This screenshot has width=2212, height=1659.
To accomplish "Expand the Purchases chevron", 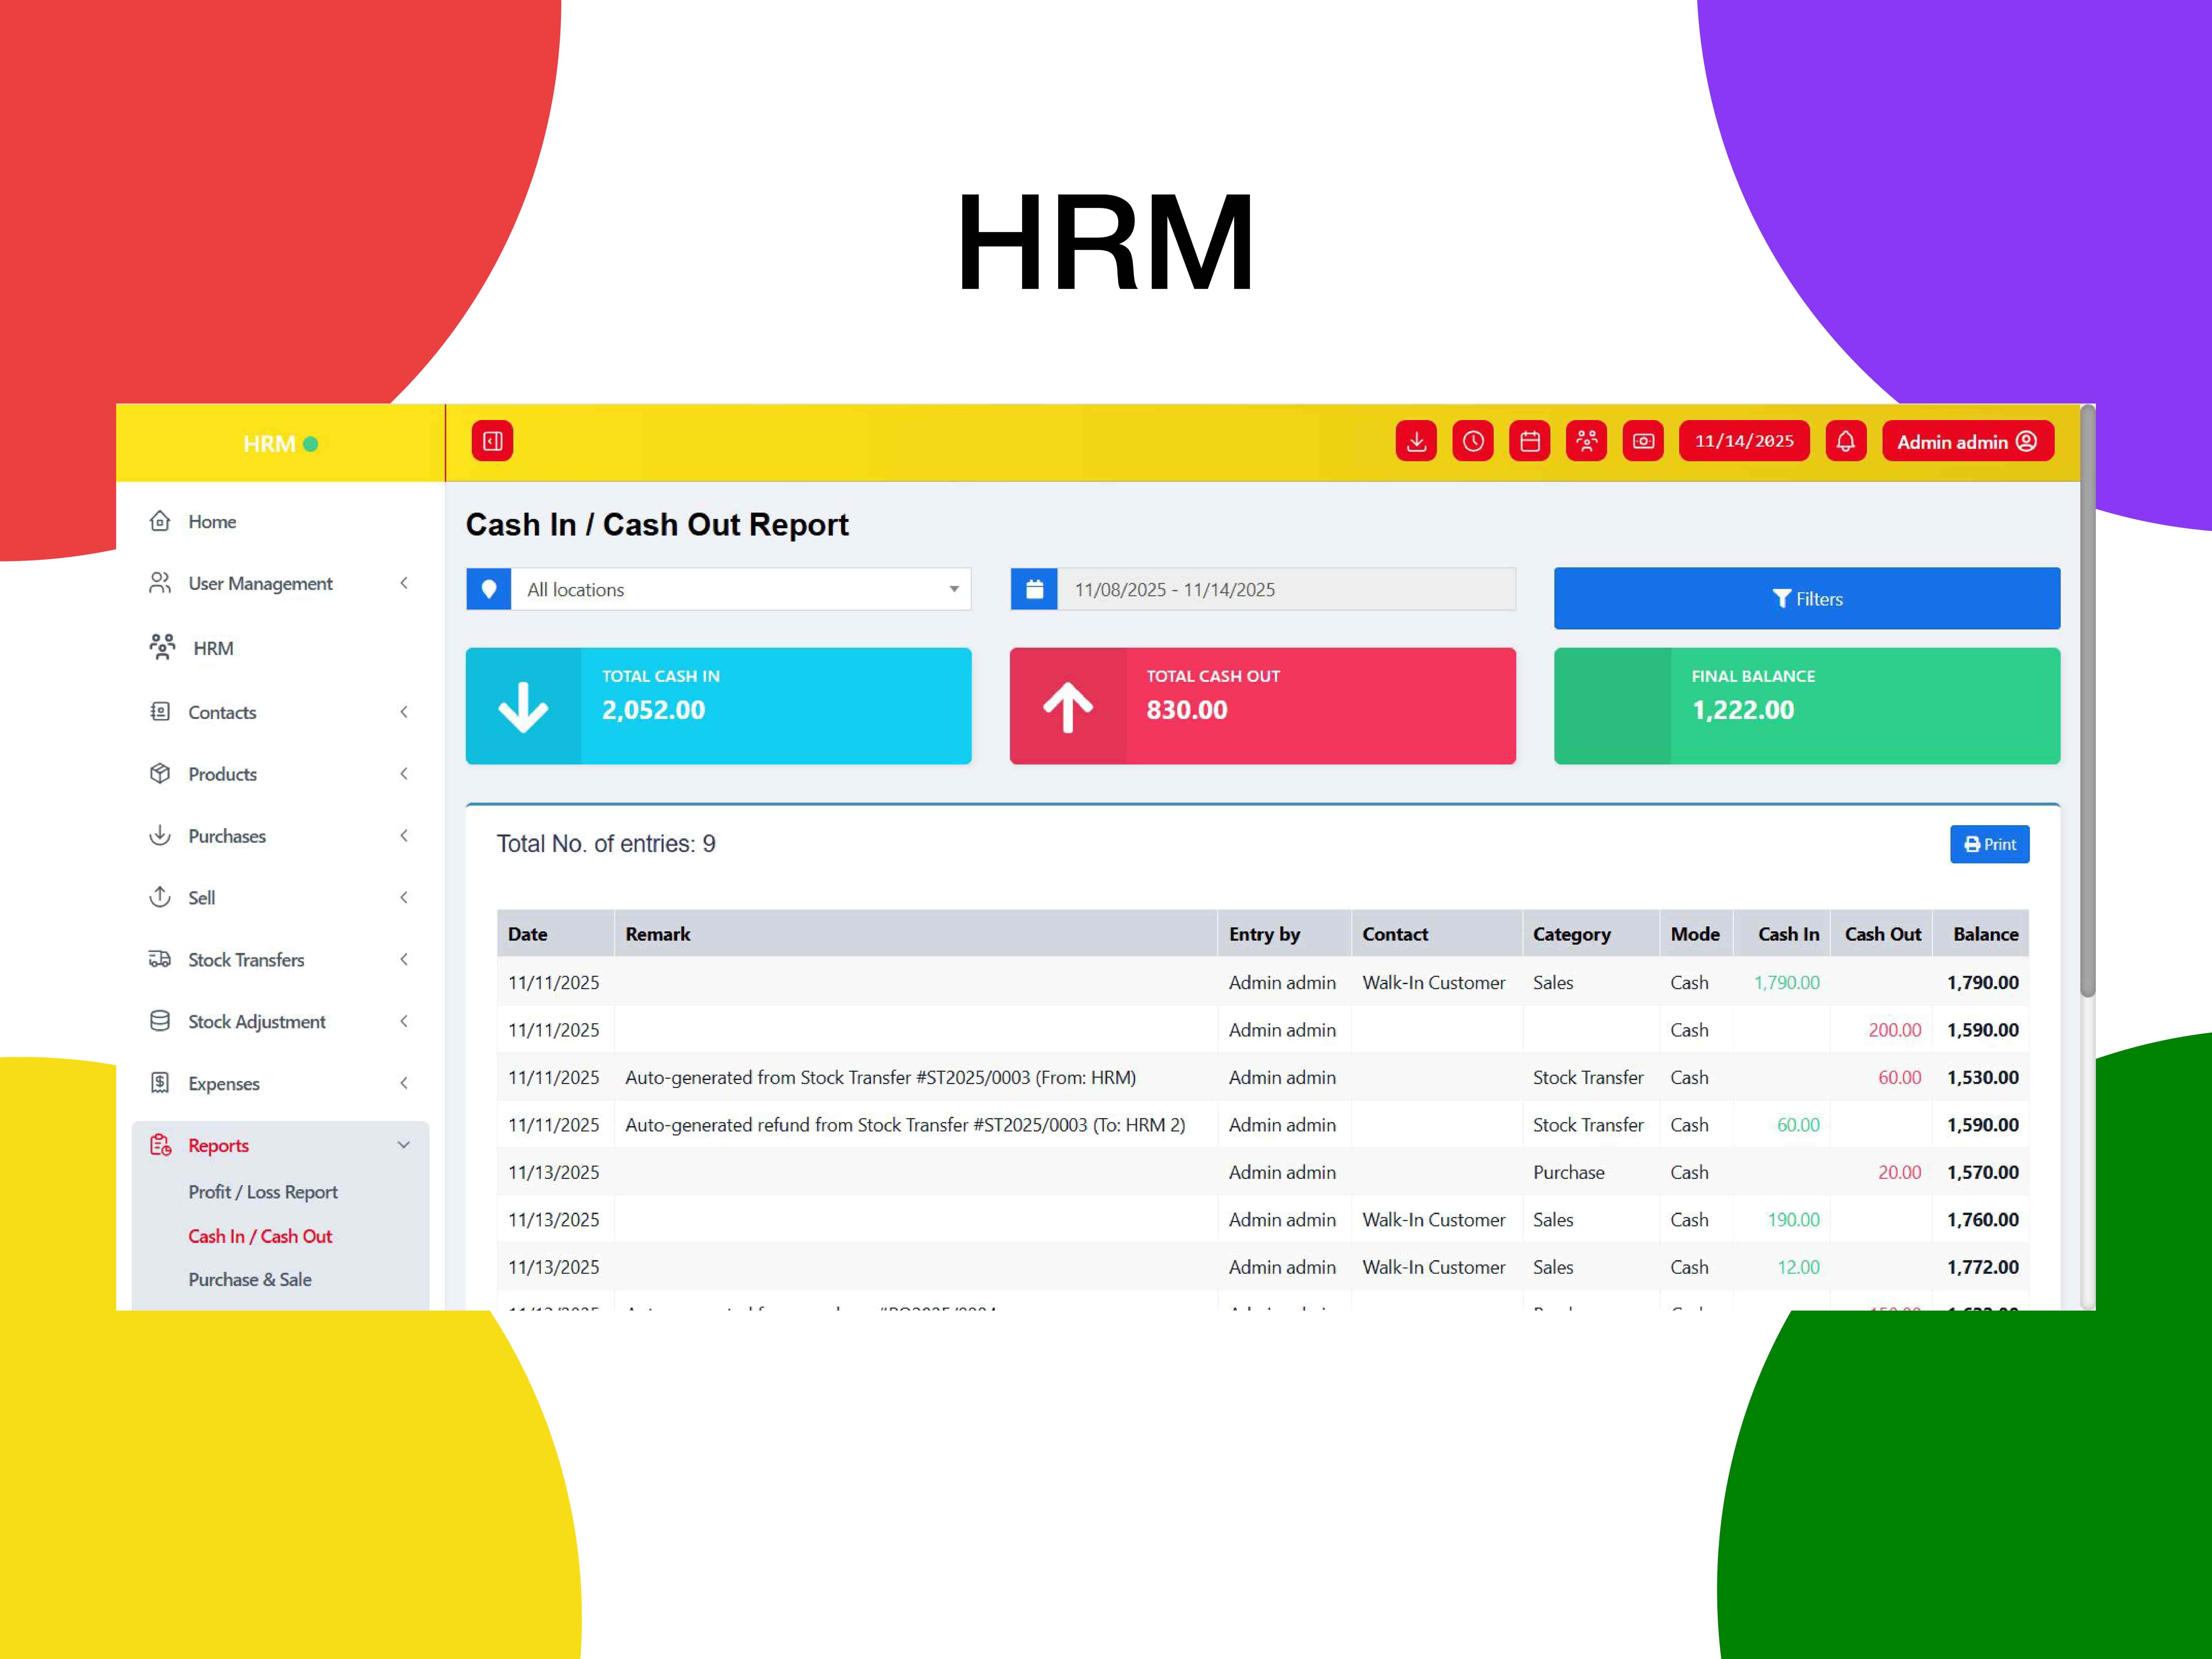I will coord(404,836).
